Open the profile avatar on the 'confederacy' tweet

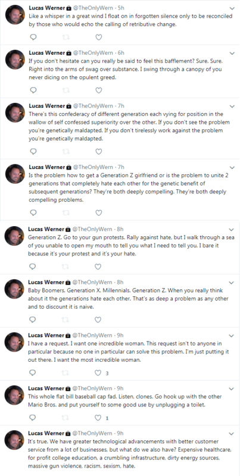15,112
